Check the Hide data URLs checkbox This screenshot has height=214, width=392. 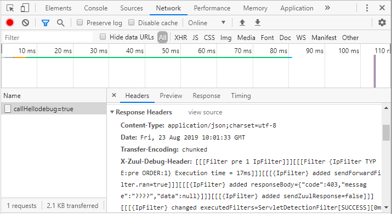103,37
